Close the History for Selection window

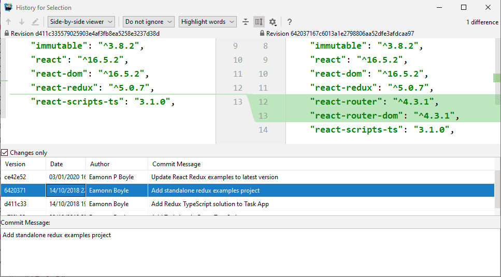pyautogui.click(x=488, y=7)
